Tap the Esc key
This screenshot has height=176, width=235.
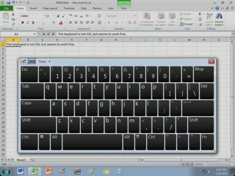(x=29, y=74)
